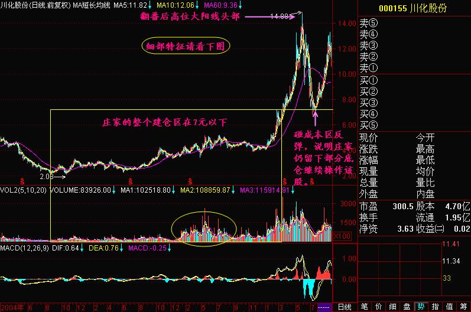Click the 日线 period selector

pos(344,307)
